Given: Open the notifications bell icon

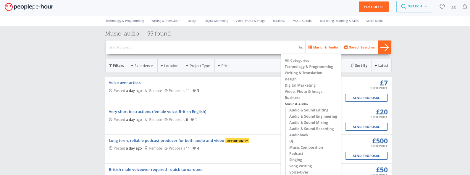Looking at the screenshot, I should pos(465,7).
